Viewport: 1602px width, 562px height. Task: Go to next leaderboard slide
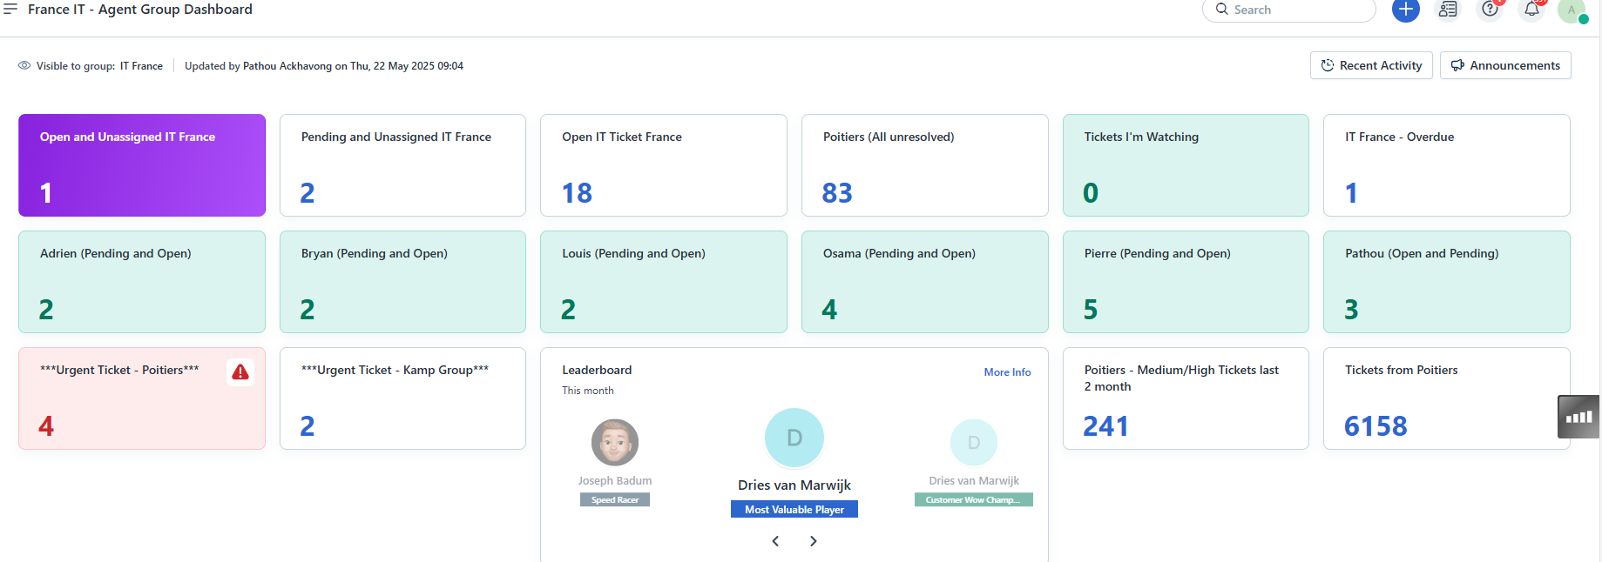[x=814, y=541]
